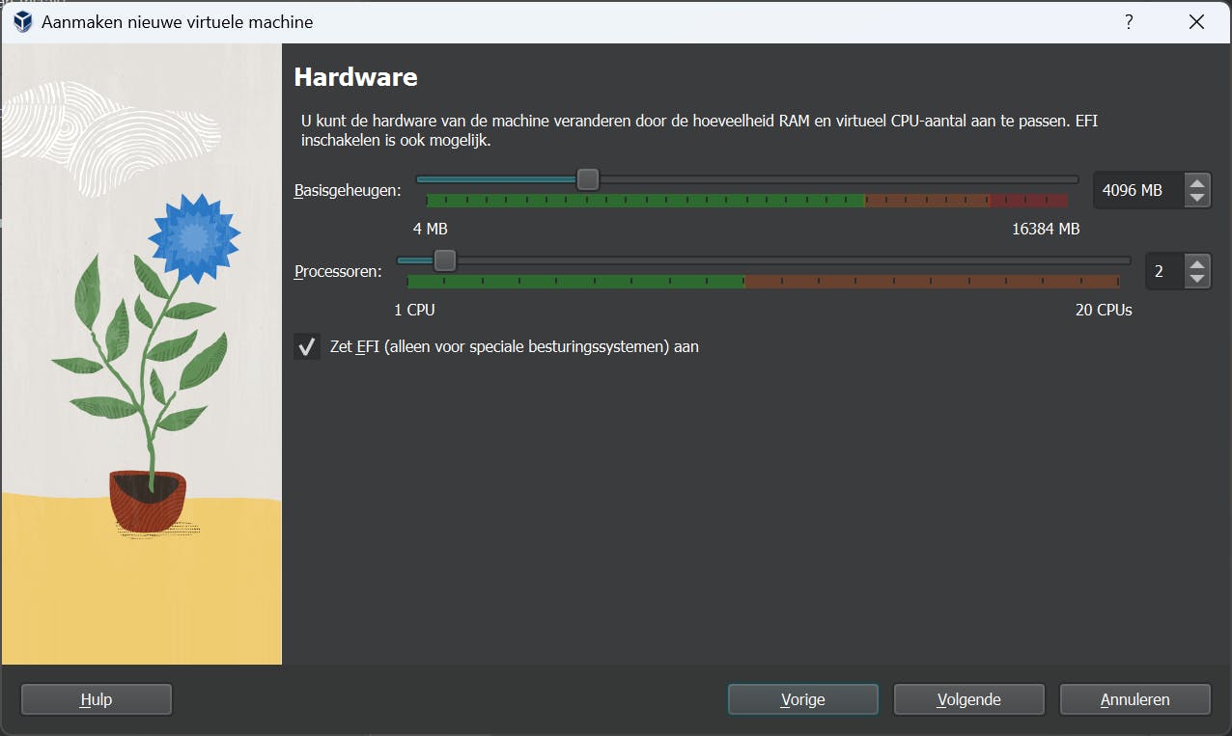
Task: Click the EFI option label text
Action: click(x=515, y=346)
